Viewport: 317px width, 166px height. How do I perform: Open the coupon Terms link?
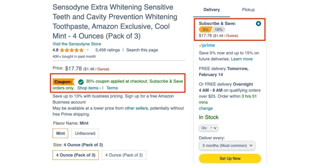click(112, 88)
